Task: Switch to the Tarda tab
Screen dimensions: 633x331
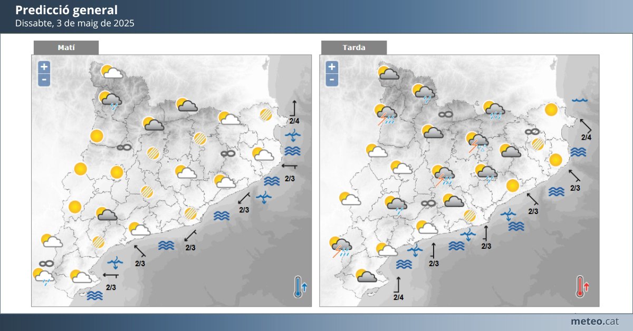Action: tap(354, 47)
